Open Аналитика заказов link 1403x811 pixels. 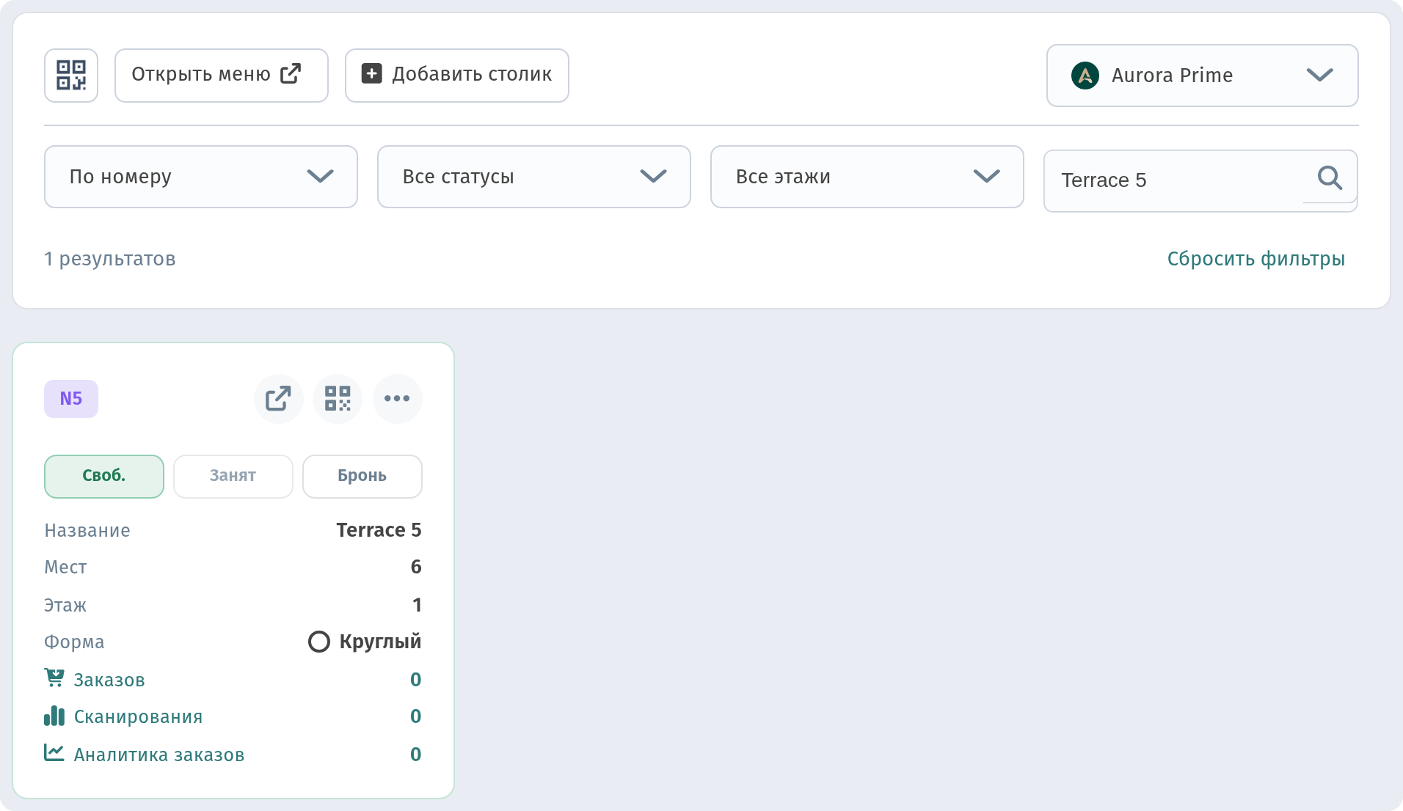pyautogui.click(x=159, y=755)
